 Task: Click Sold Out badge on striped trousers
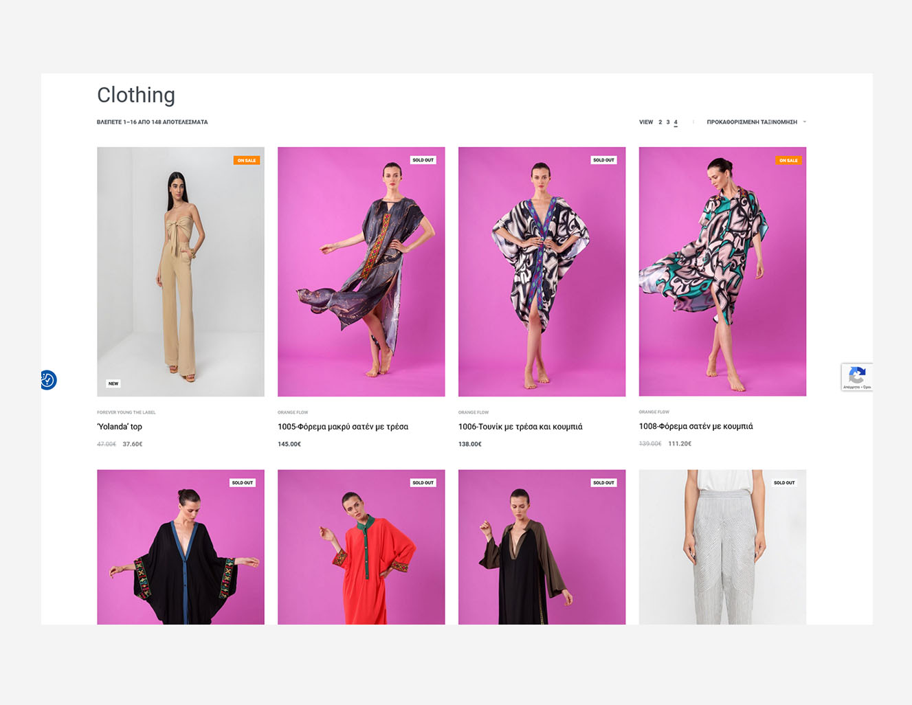[784, 482]
